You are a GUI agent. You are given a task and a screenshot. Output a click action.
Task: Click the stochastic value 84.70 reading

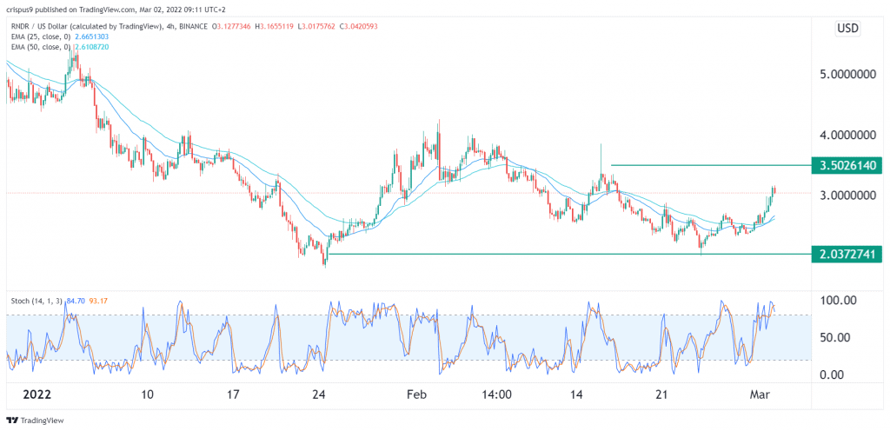76,301
